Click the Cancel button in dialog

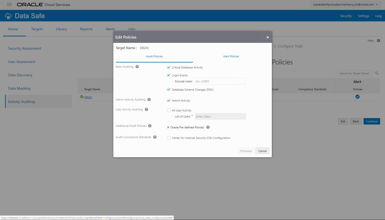pyautogui.click(x=262, y=151)
